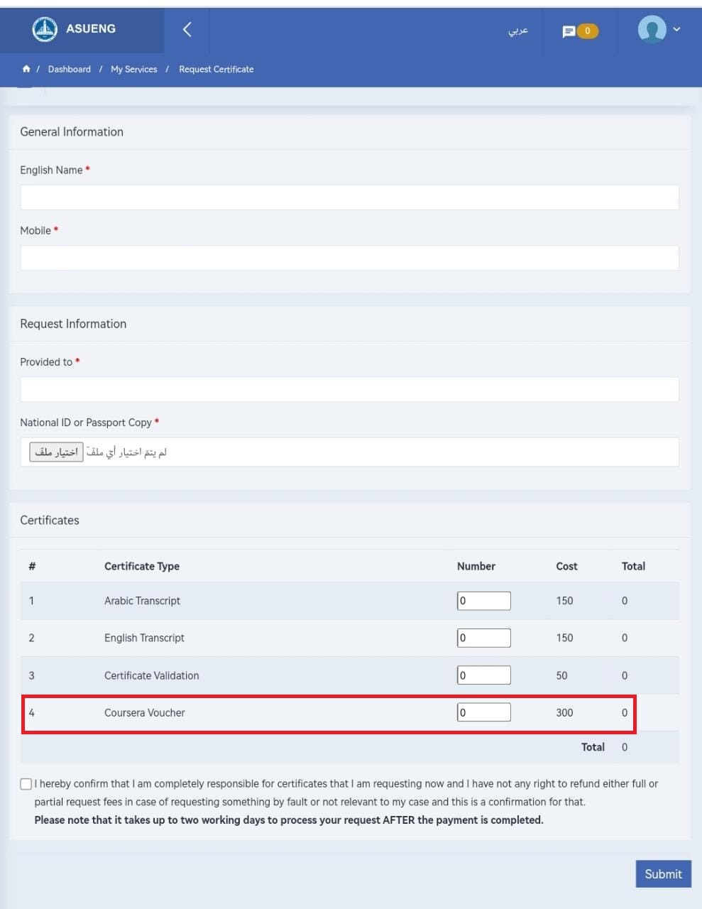Select the Provided to text field

pyautogui.click(x=349, y=389)
